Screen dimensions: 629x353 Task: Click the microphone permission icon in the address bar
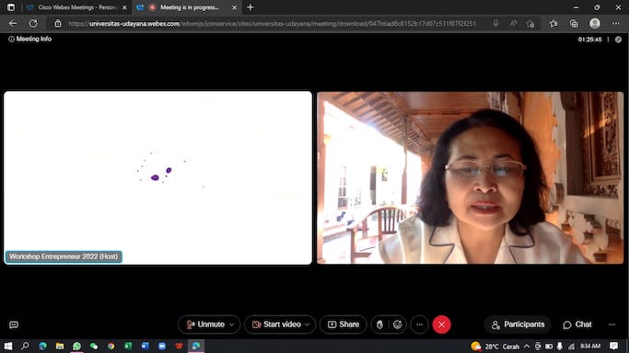click(495, 24)
